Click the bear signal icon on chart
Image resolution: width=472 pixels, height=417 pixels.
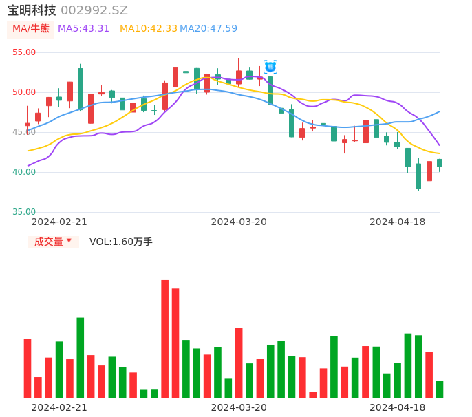click(270, 67)
